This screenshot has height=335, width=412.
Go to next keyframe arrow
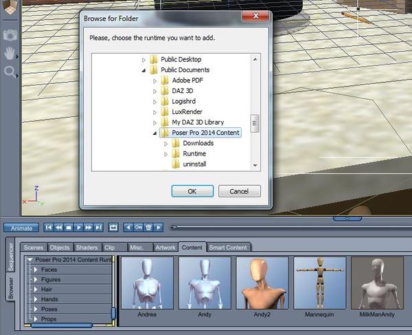[x=159, y=228]
